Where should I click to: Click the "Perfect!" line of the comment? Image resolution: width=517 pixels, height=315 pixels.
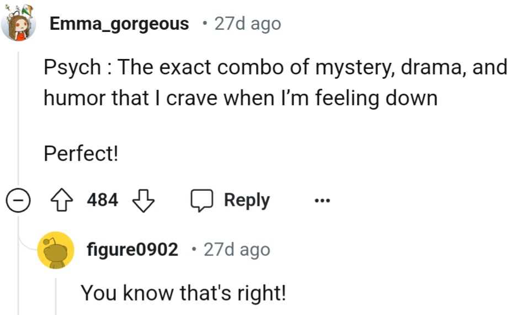pos(81,154)
